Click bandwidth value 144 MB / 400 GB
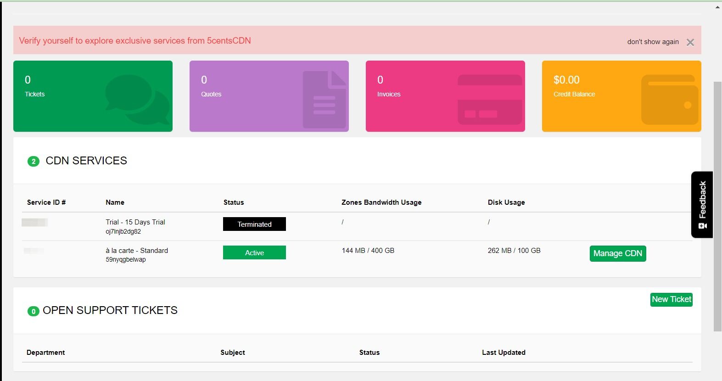The width and height of the screenshot is (722, 381). pyautogui.click(x=368, y=250)
